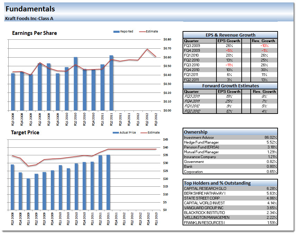Click the Mutual Fund Manager row
The height and width of the screenshot is (234, 297).
[230, 152]
